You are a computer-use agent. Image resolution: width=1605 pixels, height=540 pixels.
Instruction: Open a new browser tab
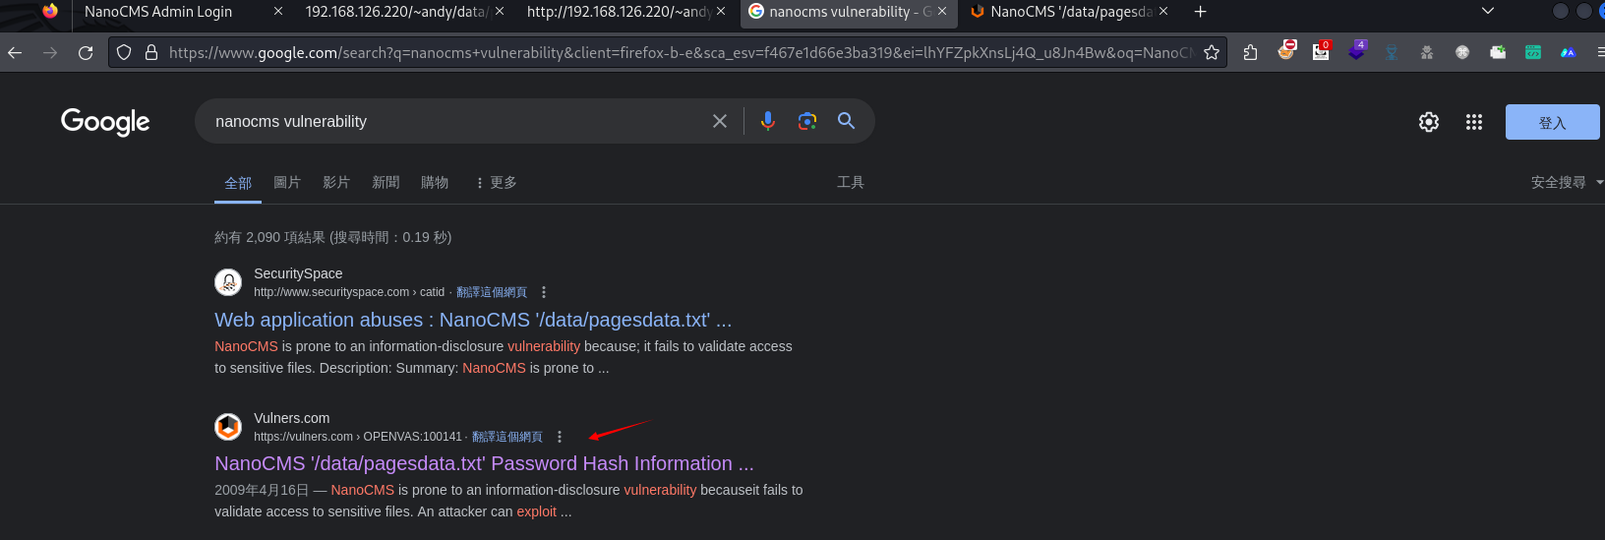point(1200,12)
